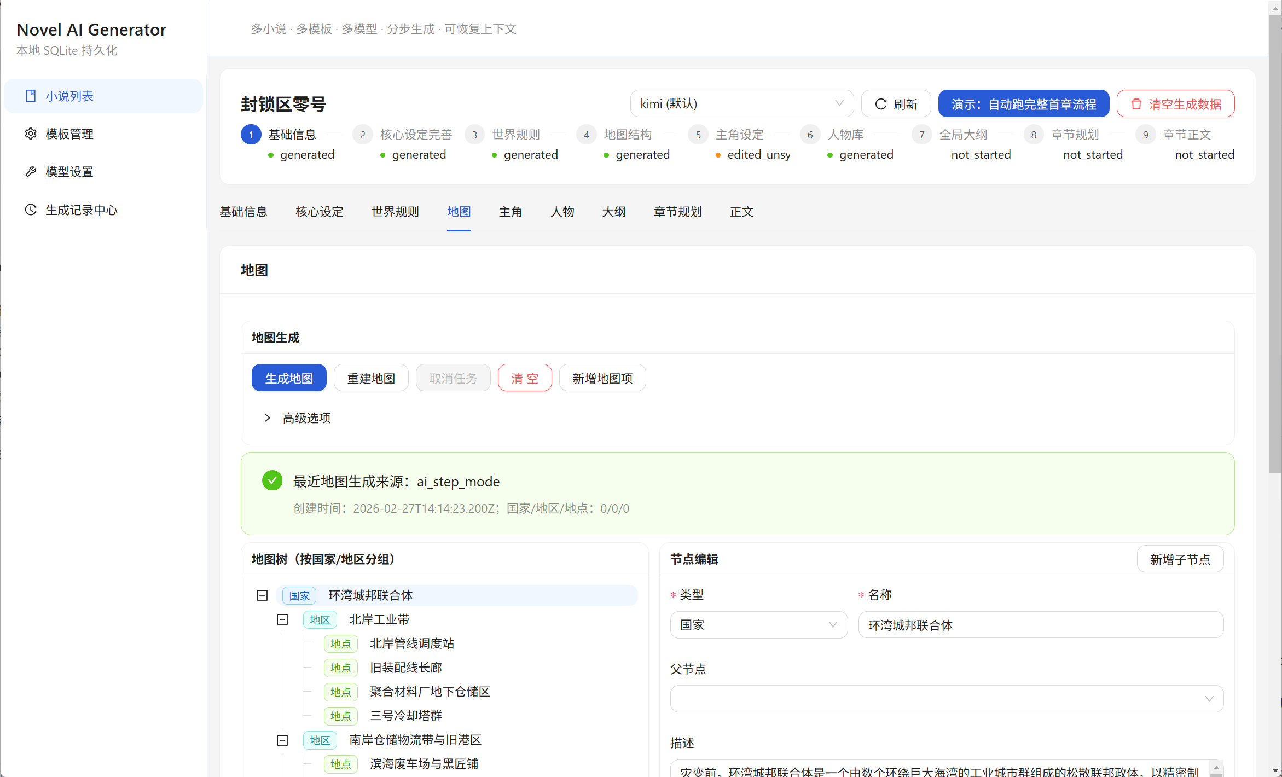Click step circle 7 全局大纲

pyautogui.click(x=921, y=134)
